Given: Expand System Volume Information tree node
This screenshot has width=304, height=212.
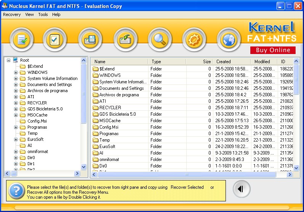Looking at the screenshot, I should [16, 78].
